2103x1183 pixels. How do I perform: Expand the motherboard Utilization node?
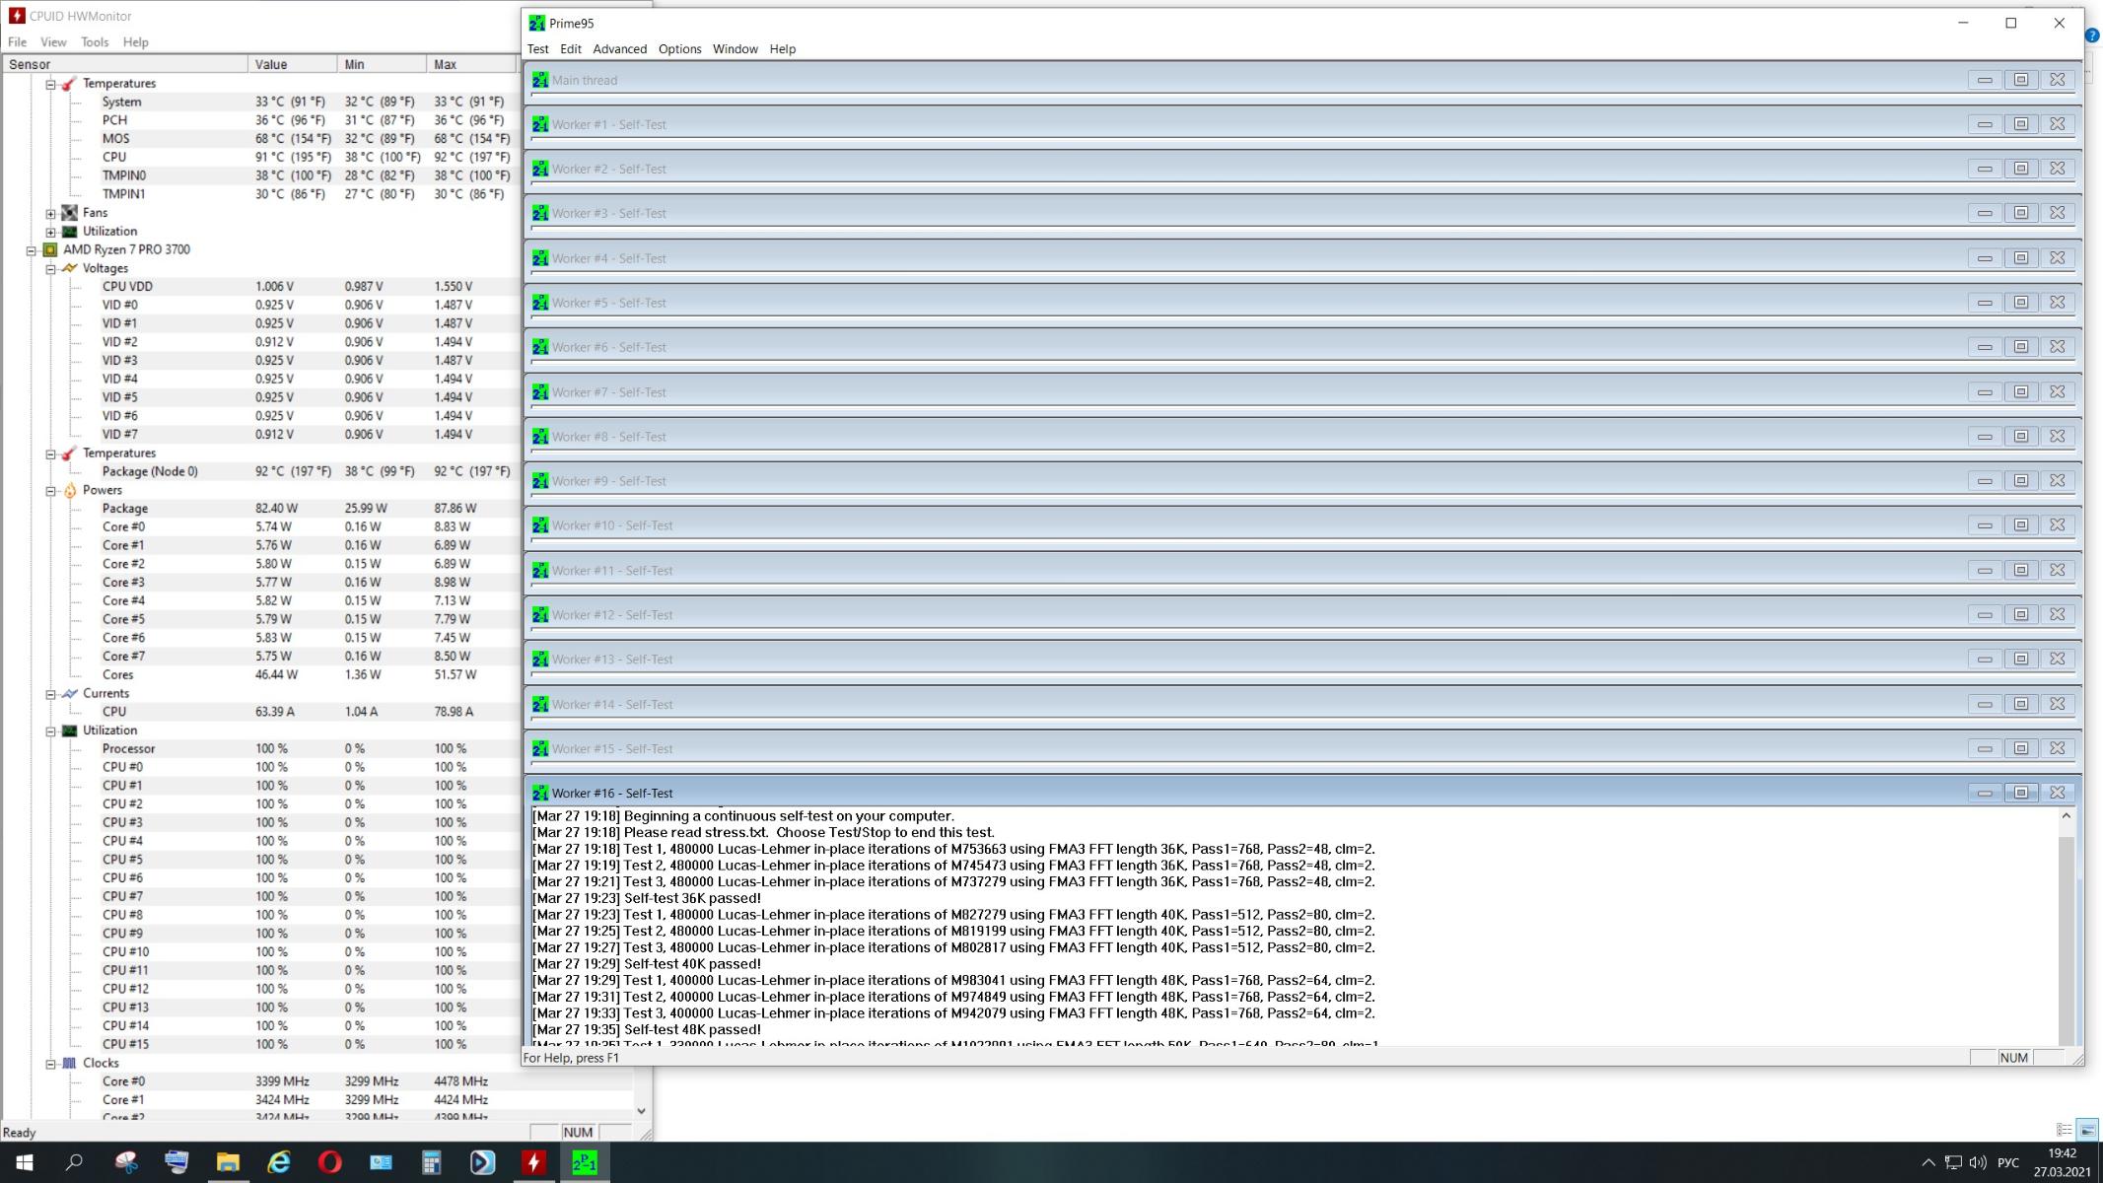point(51,232)
